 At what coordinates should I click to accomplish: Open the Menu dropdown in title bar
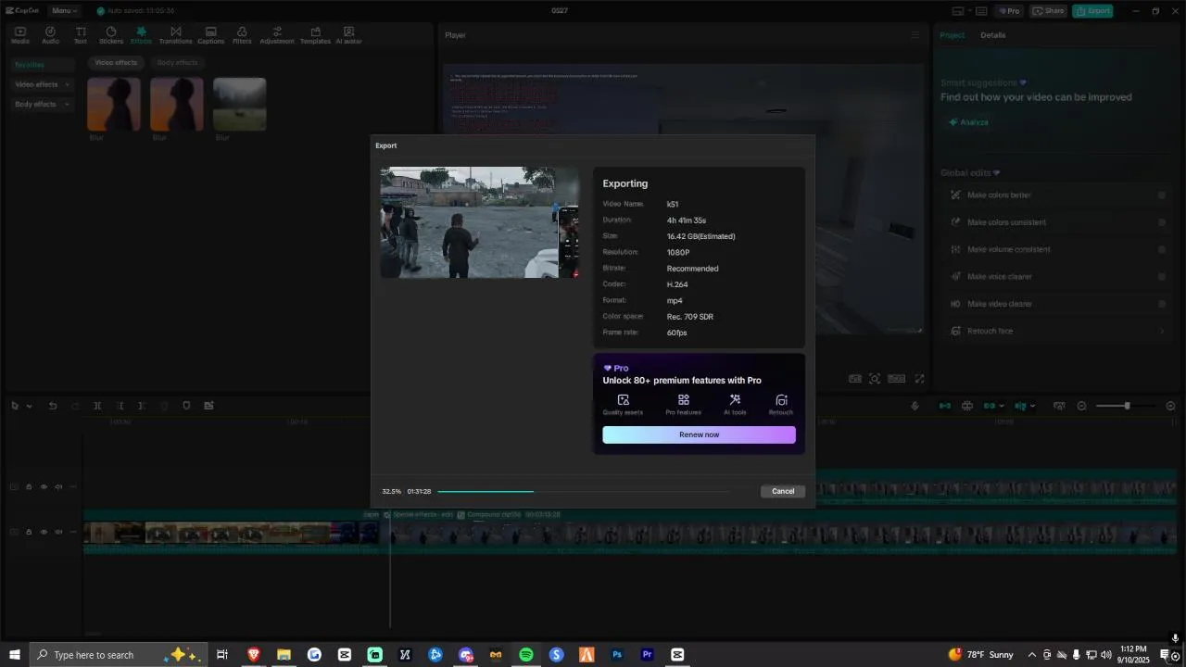[x=64, y=11]
